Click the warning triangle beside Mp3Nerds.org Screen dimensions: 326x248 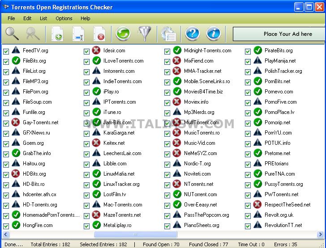(x=177, y=112)
